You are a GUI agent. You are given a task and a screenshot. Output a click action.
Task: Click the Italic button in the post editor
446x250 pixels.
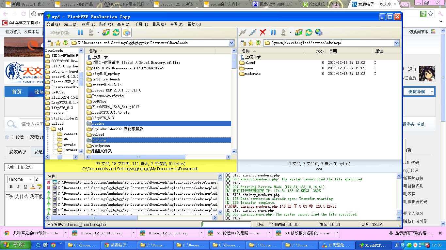pyautogui.click(x=18, y=187)
